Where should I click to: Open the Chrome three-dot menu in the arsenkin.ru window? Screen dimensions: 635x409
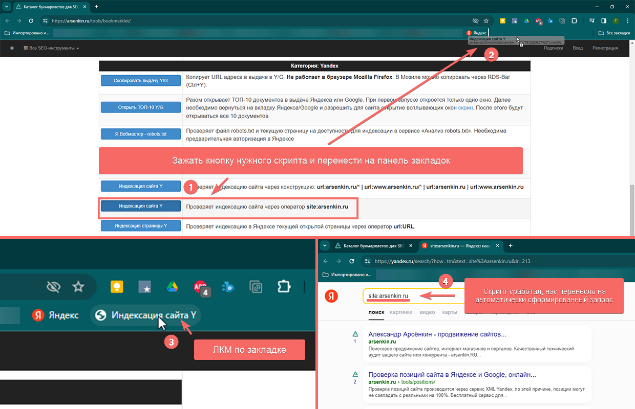[627, 21]
